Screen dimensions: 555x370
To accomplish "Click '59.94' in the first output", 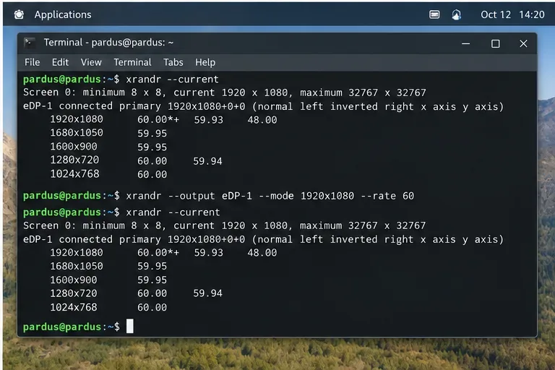I will [x=208, y=161].
